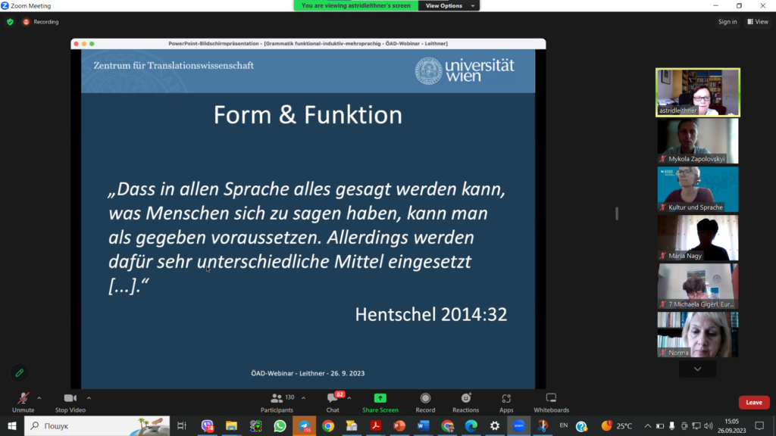Screen dimensions: 776x436
Task: Select Mária Nagy's video thumbnail
Action: 698,238
